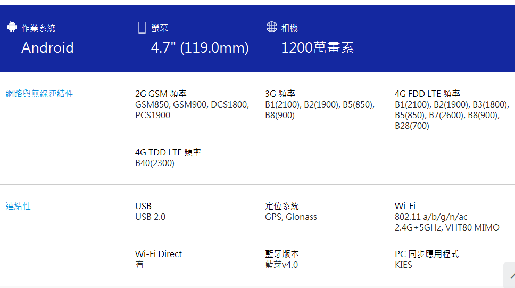Click the GPS, Glonass positioning value

pyautogui.click(x=291, y=217)
